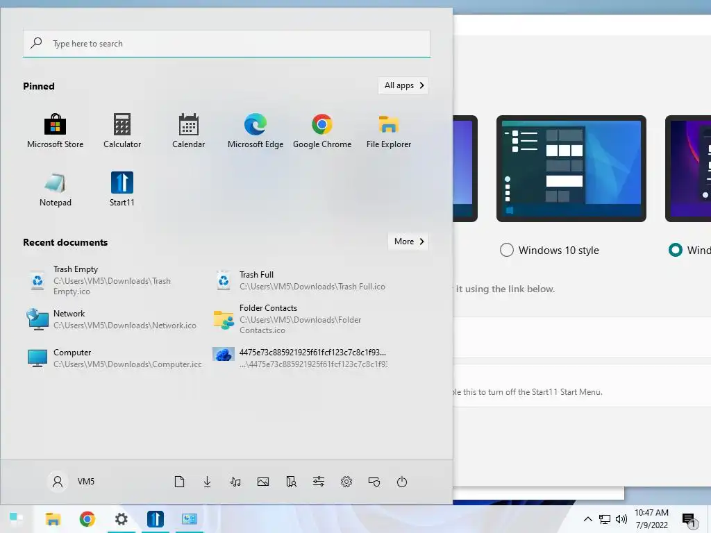Click the Power button icon

coord(402,482)
